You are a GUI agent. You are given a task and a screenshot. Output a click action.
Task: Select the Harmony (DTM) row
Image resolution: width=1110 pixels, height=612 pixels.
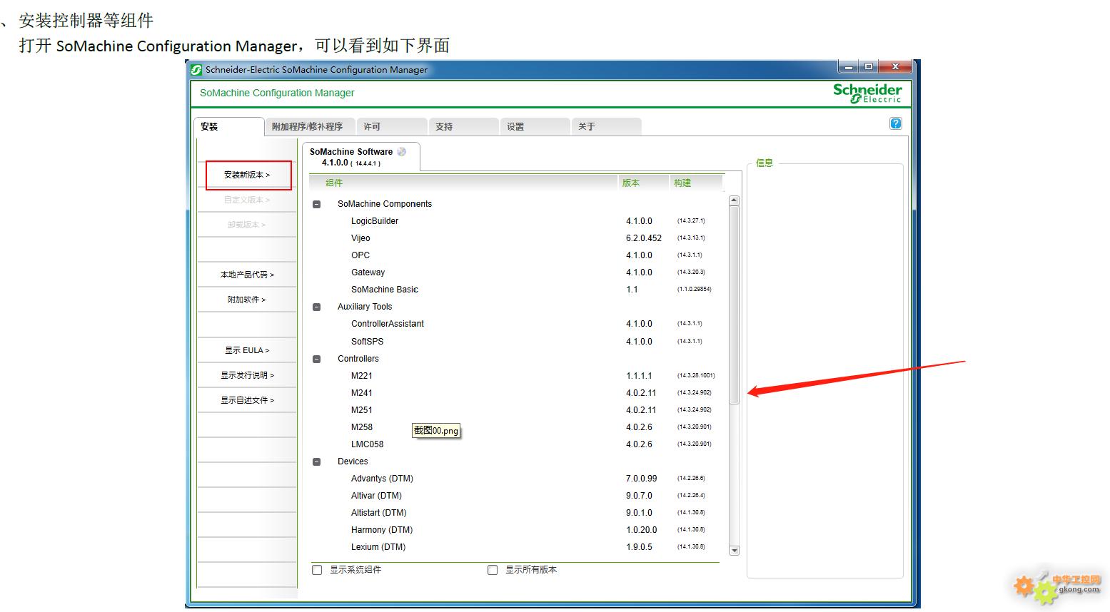pos(519,530)
